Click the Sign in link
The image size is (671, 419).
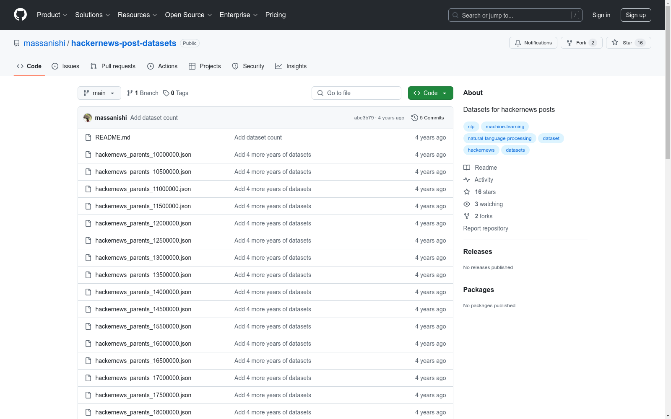click(601, 15)
